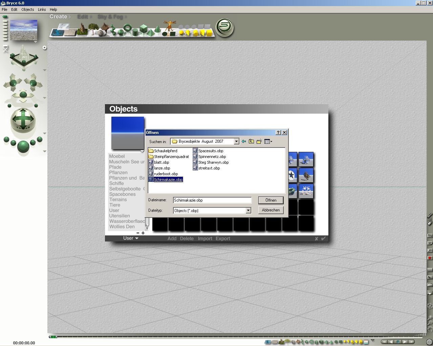The height and width of the screenshot is (346, 433).
Task: Click the Abbrechen cancel button
Action: click(x=271, y=210)
